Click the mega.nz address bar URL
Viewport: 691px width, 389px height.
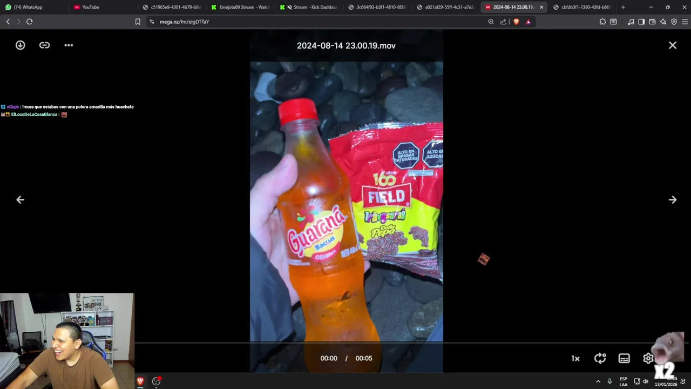[185, 22]
